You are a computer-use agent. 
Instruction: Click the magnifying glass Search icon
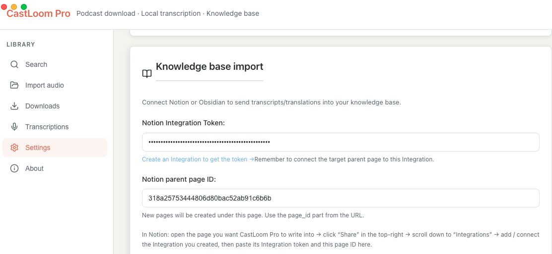click(x=14, y=64)
